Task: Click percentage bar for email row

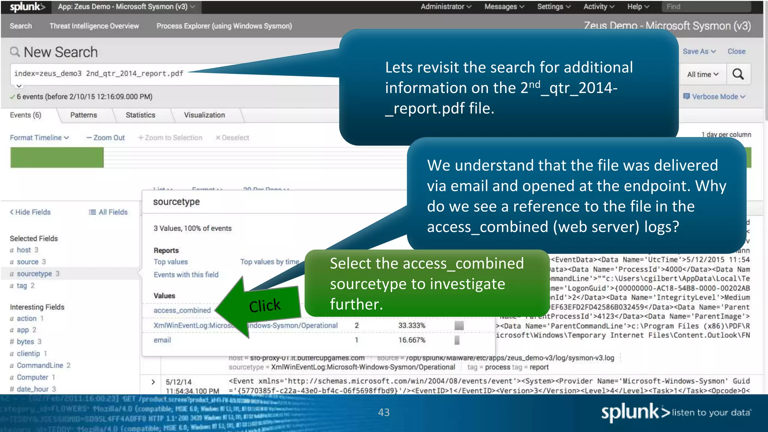Action: pyautogui.click(x=457, y=340)
